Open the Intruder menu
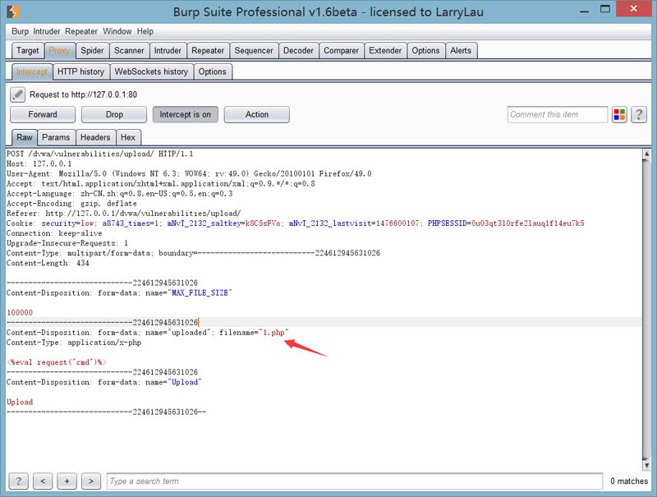 (x=48, y=31)
